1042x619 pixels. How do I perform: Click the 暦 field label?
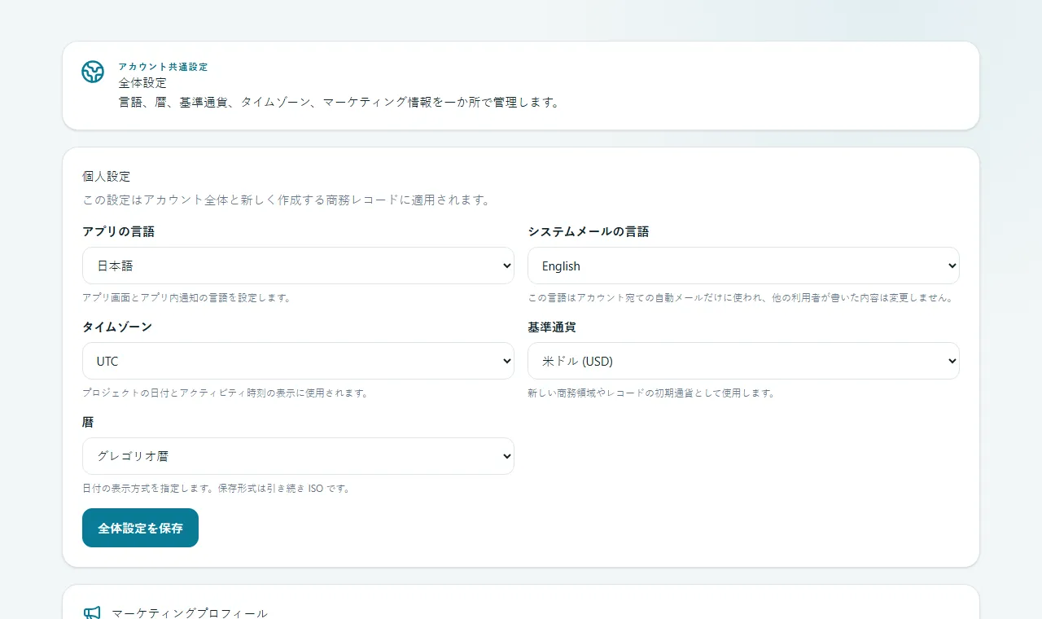[88, 422]
